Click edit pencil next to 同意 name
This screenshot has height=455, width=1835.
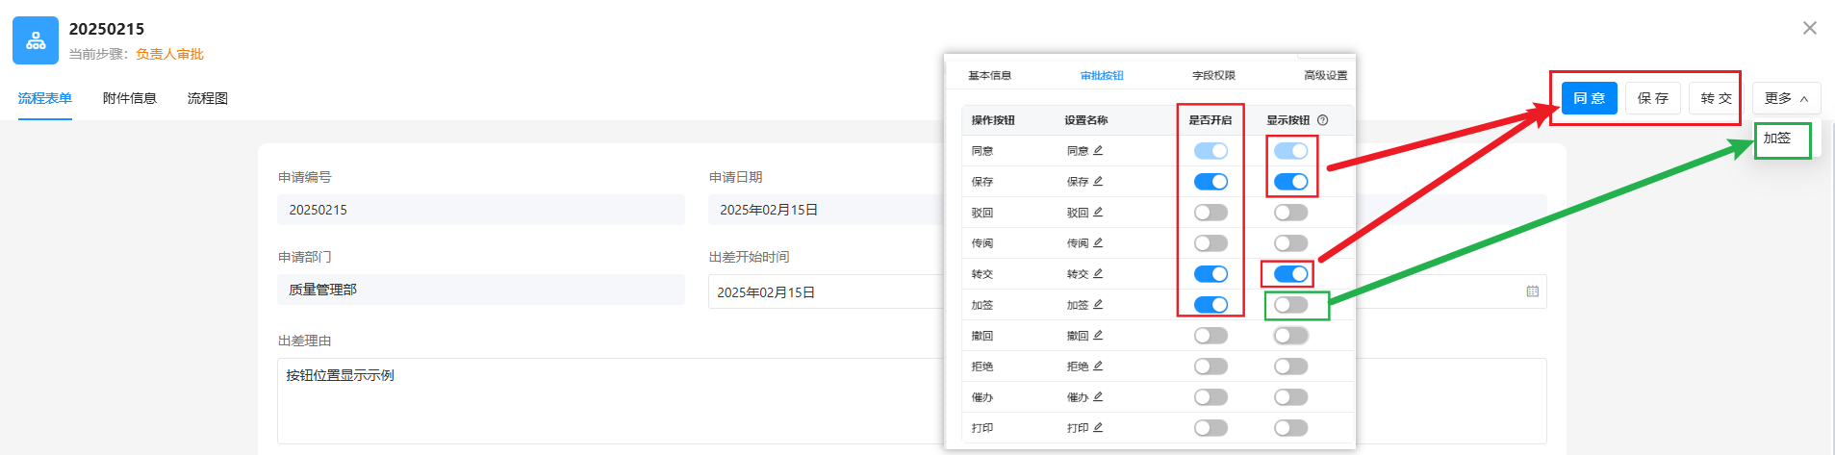click(1098, 151)
